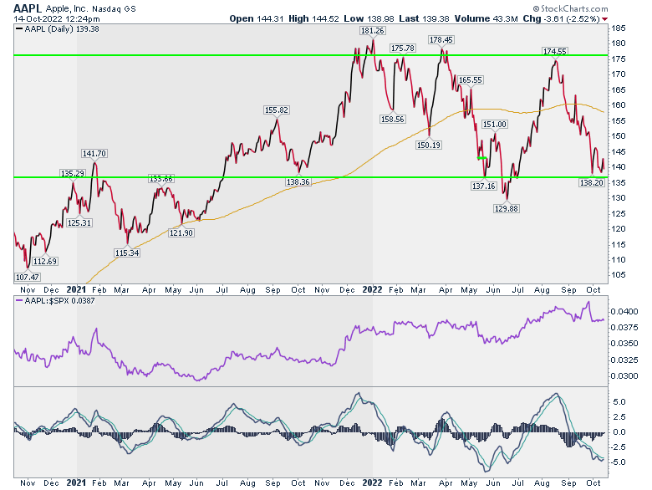Click the 0.0400 ratio axis tick

624,312
